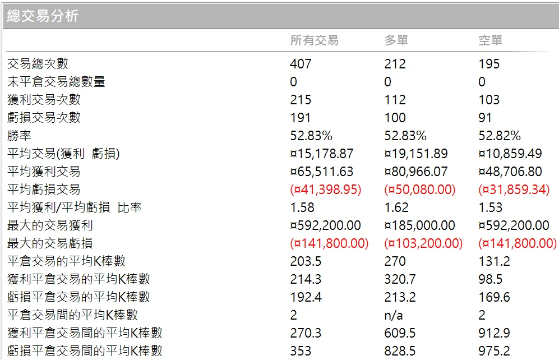Click value 912.9 in 空單 column
This screenshot has height=360, width=559.
(494, 333)
